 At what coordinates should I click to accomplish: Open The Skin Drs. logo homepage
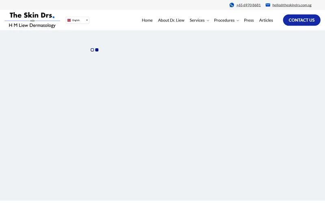tap(32, 20)
